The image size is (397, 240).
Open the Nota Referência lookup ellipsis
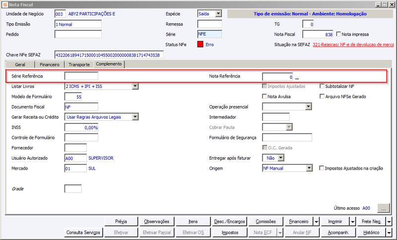(x=297, y=77)
